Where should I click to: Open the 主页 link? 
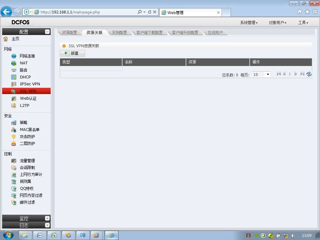tap(16, 39)
